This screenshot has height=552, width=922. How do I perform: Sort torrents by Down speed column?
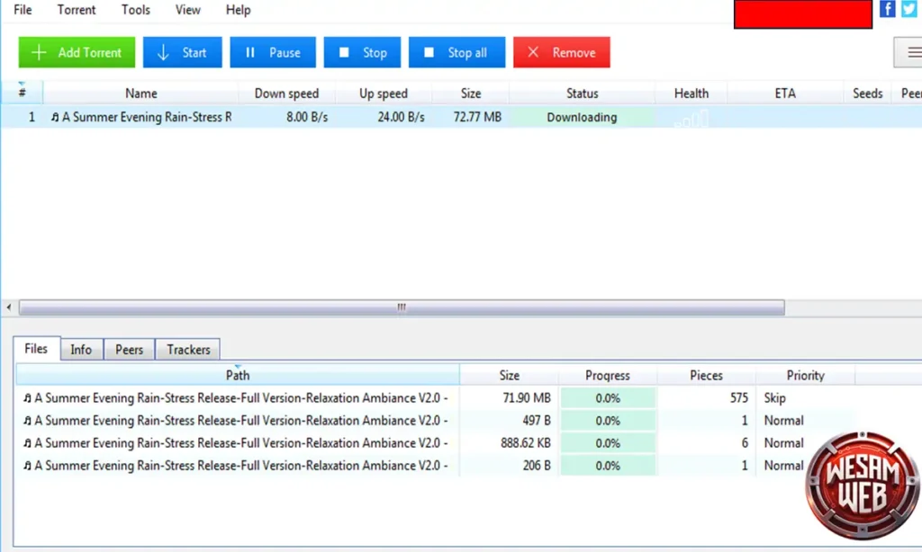point(286,93)
